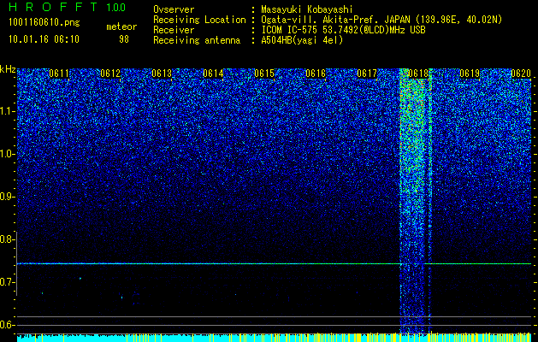
Task: Click the date stamp 10.01.16 06:10
Action: click(44, 39)
